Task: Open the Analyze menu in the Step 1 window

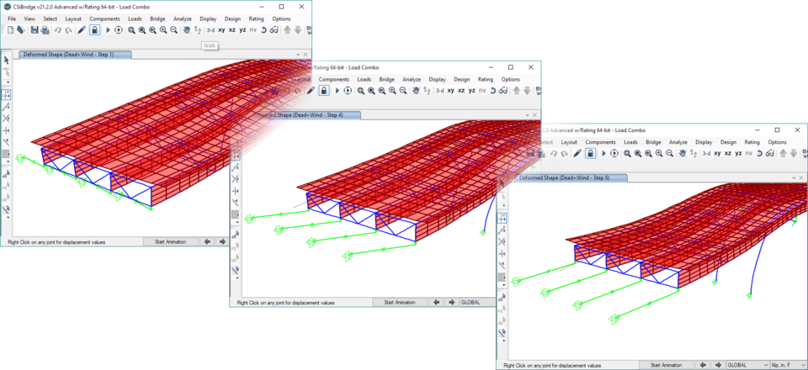Action: coord(184,18)
